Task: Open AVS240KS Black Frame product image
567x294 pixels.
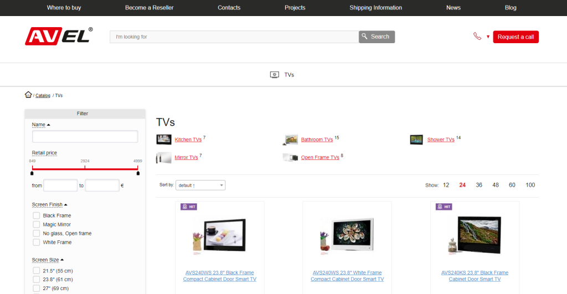Action: [475, 235]
